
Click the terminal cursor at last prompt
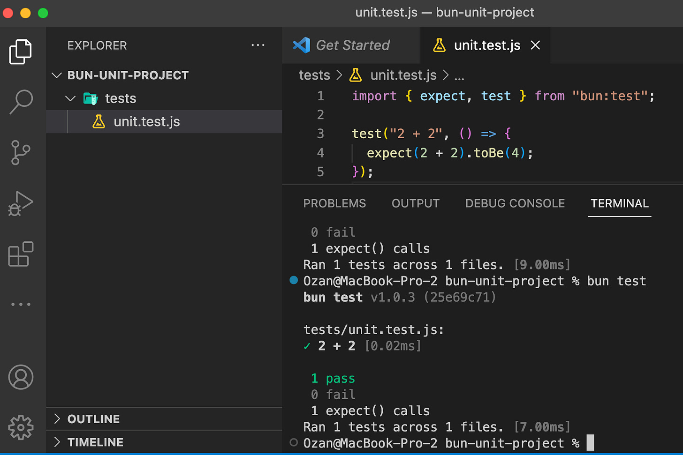[x=591, y=443]
